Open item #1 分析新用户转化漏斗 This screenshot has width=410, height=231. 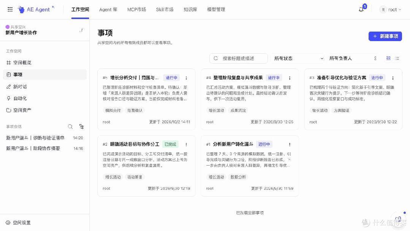tap(233, 144)
